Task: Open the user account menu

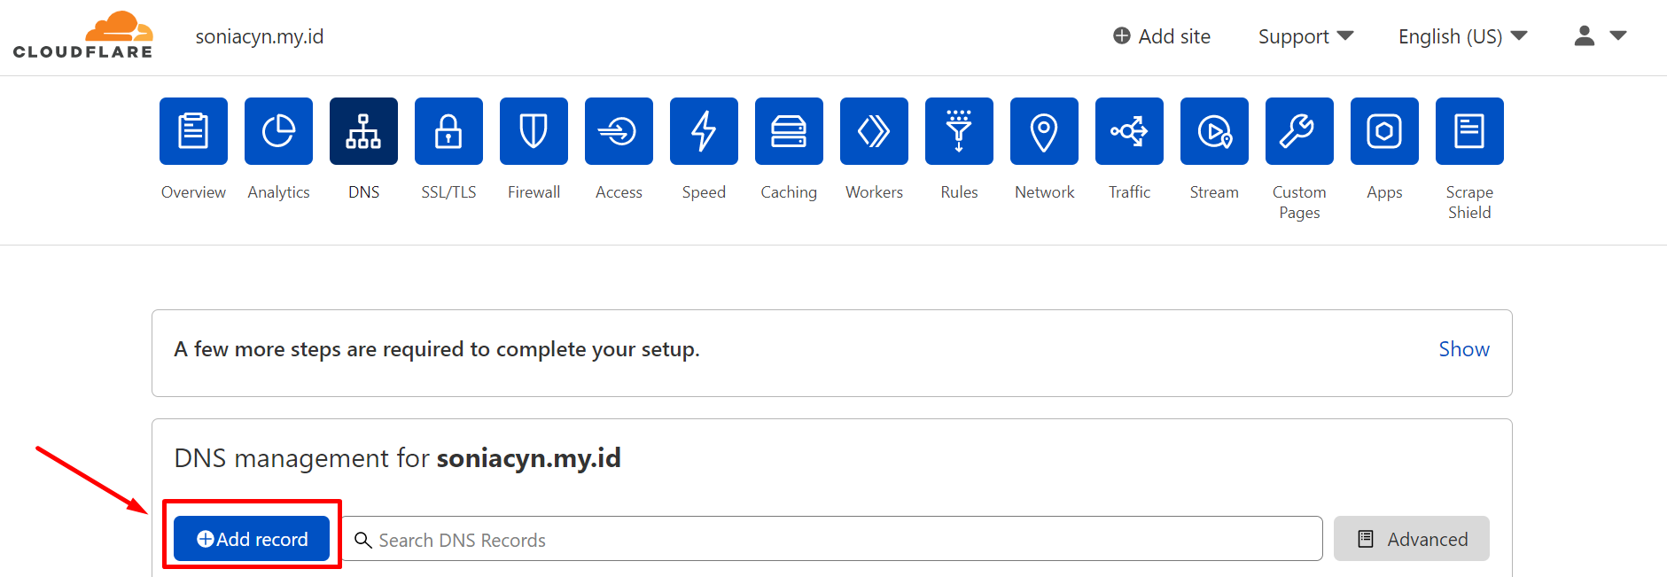Action: (x=1600, y=35)
